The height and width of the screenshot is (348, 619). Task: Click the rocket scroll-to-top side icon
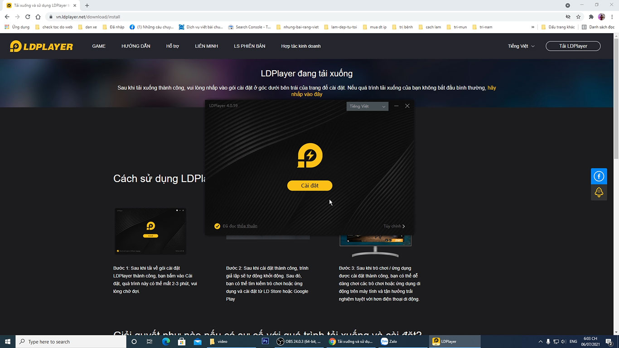(x=599, y=192)
